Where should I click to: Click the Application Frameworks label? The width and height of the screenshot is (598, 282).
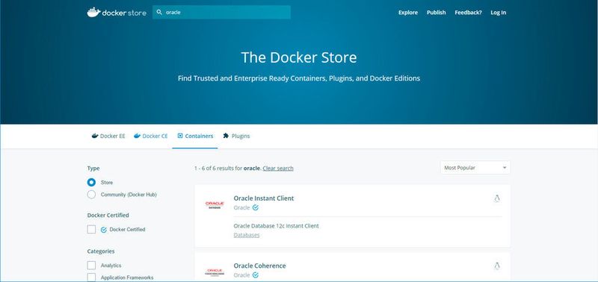click(x=127, y=278)
